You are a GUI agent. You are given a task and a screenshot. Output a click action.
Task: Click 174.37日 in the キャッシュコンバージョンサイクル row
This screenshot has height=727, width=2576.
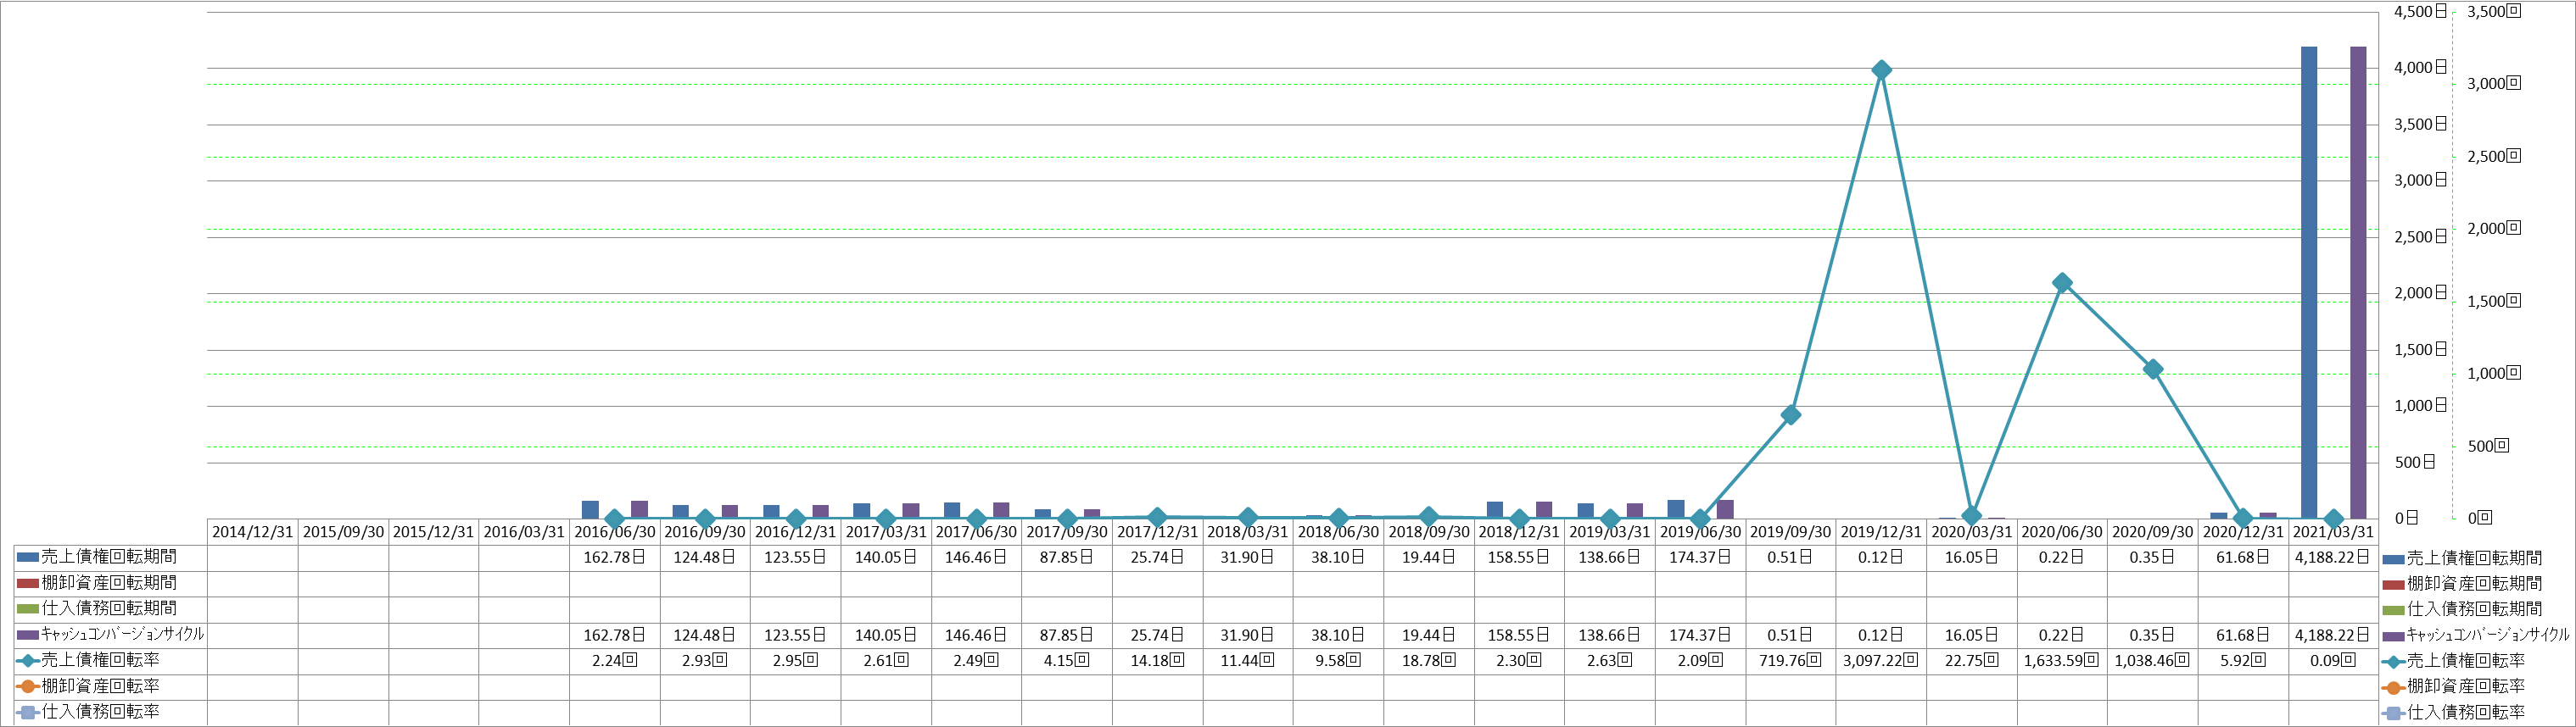pyautogui.click(x=1700, y=635)
